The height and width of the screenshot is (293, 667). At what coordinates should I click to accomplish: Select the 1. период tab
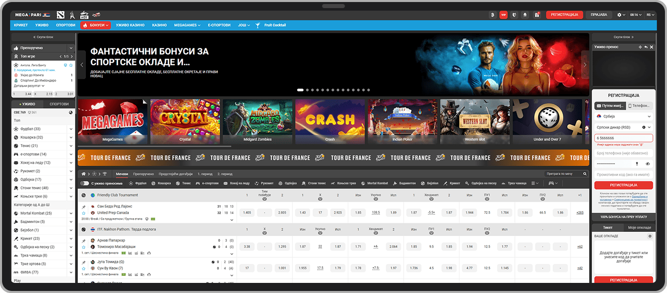205,174
